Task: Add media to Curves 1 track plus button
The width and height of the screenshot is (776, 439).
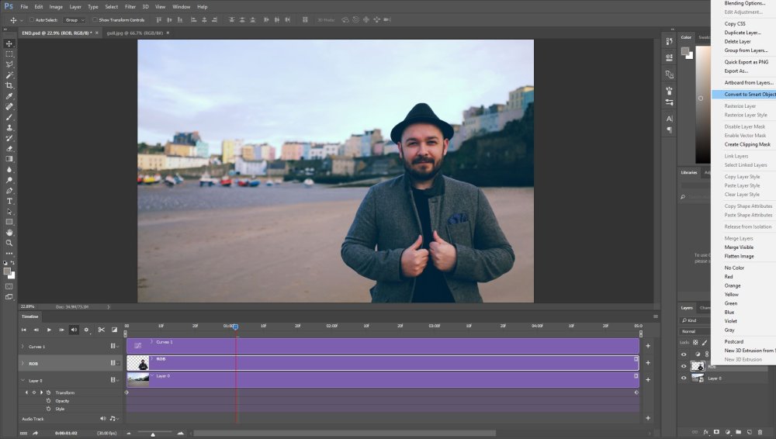Action: click(x=648, y=346)
